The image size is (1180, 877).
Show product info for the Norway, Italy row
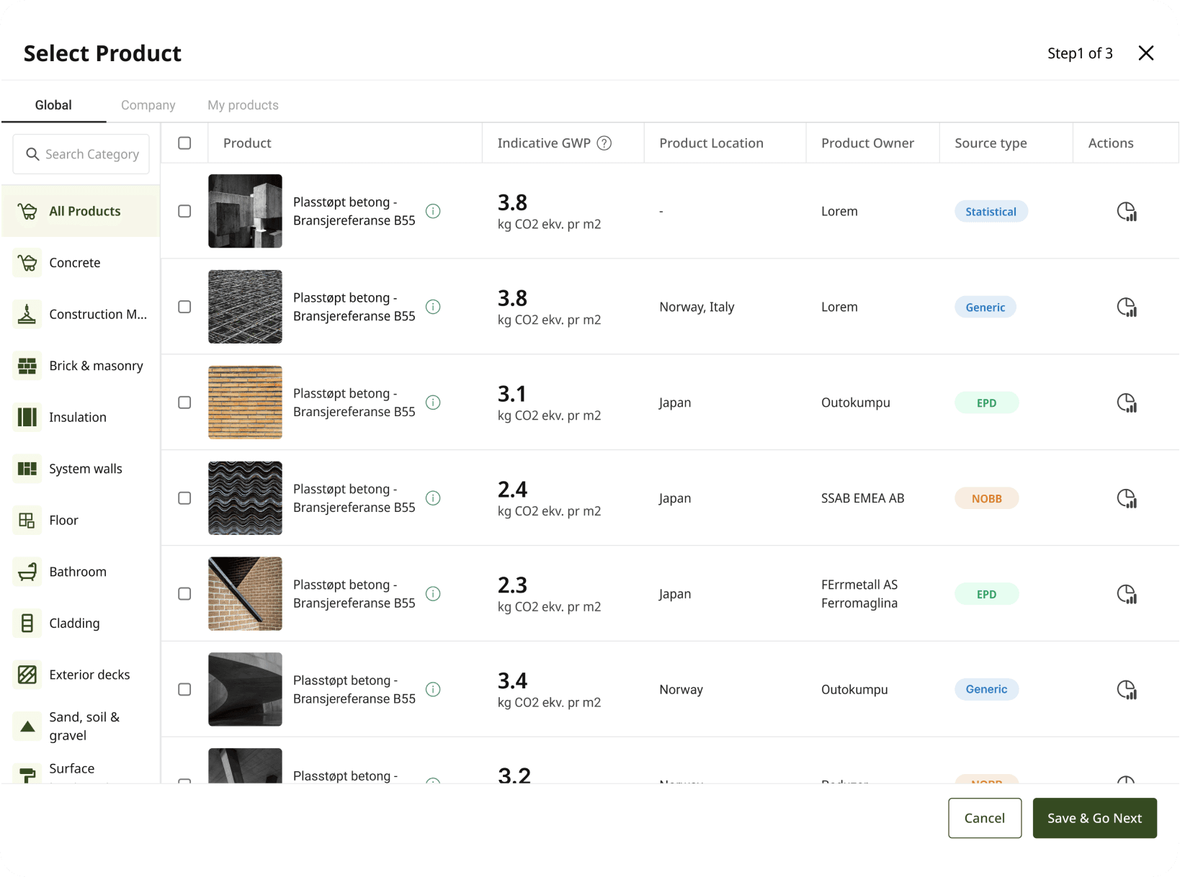[433, 307]
